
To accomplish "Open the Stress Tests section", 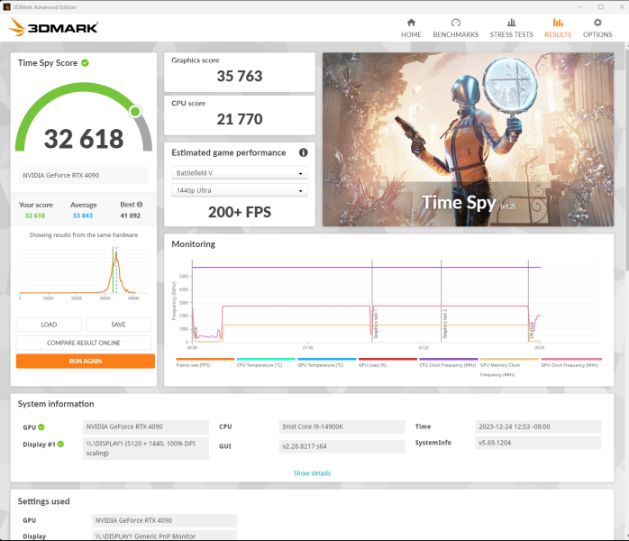I will [x=511, y=28].
